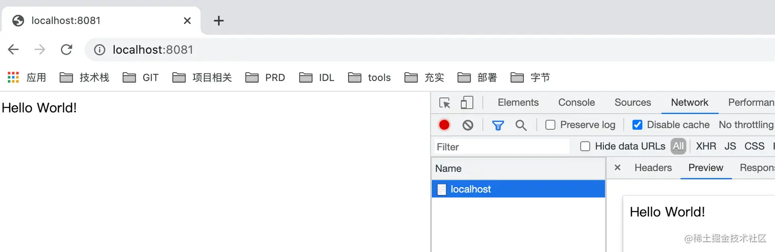
Task: Open a new tab with plus button
Action: tap(219, 20)
